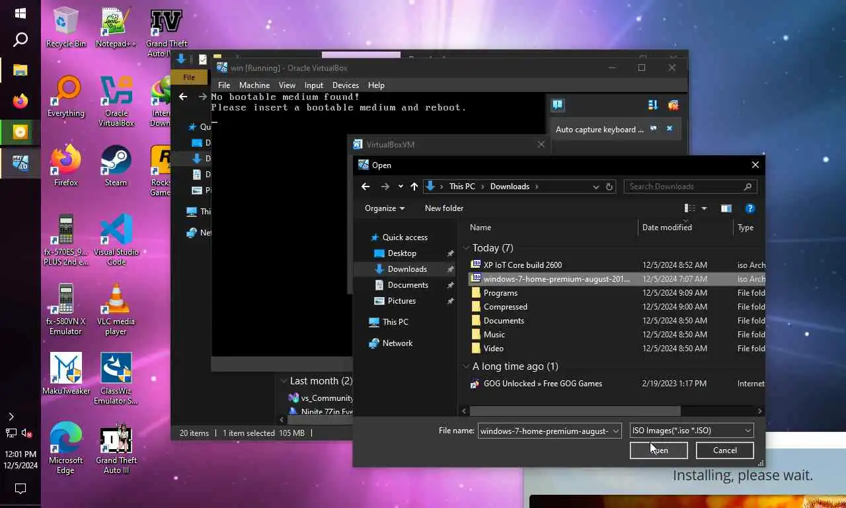Open the Windows Start menu
This screenshot has width=846, height=508.
point(20,13)
